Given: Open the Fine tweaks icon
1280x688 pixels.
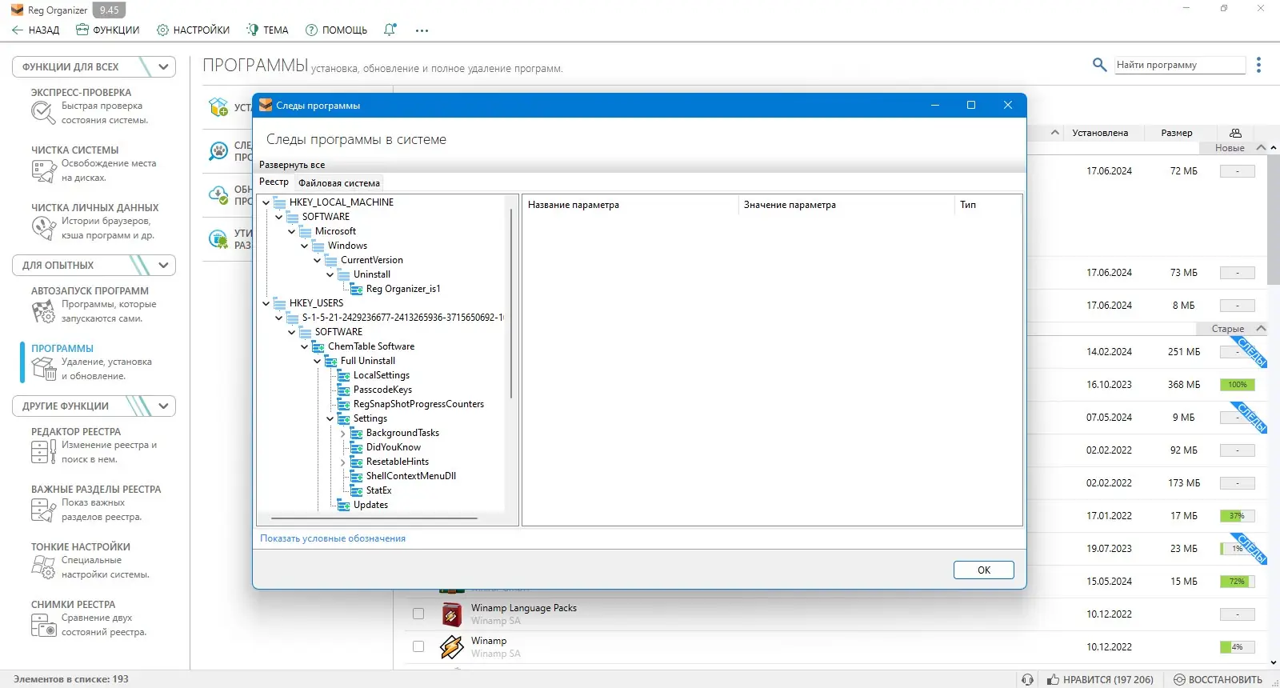Looking at the screenshot, I should (42, 567).
